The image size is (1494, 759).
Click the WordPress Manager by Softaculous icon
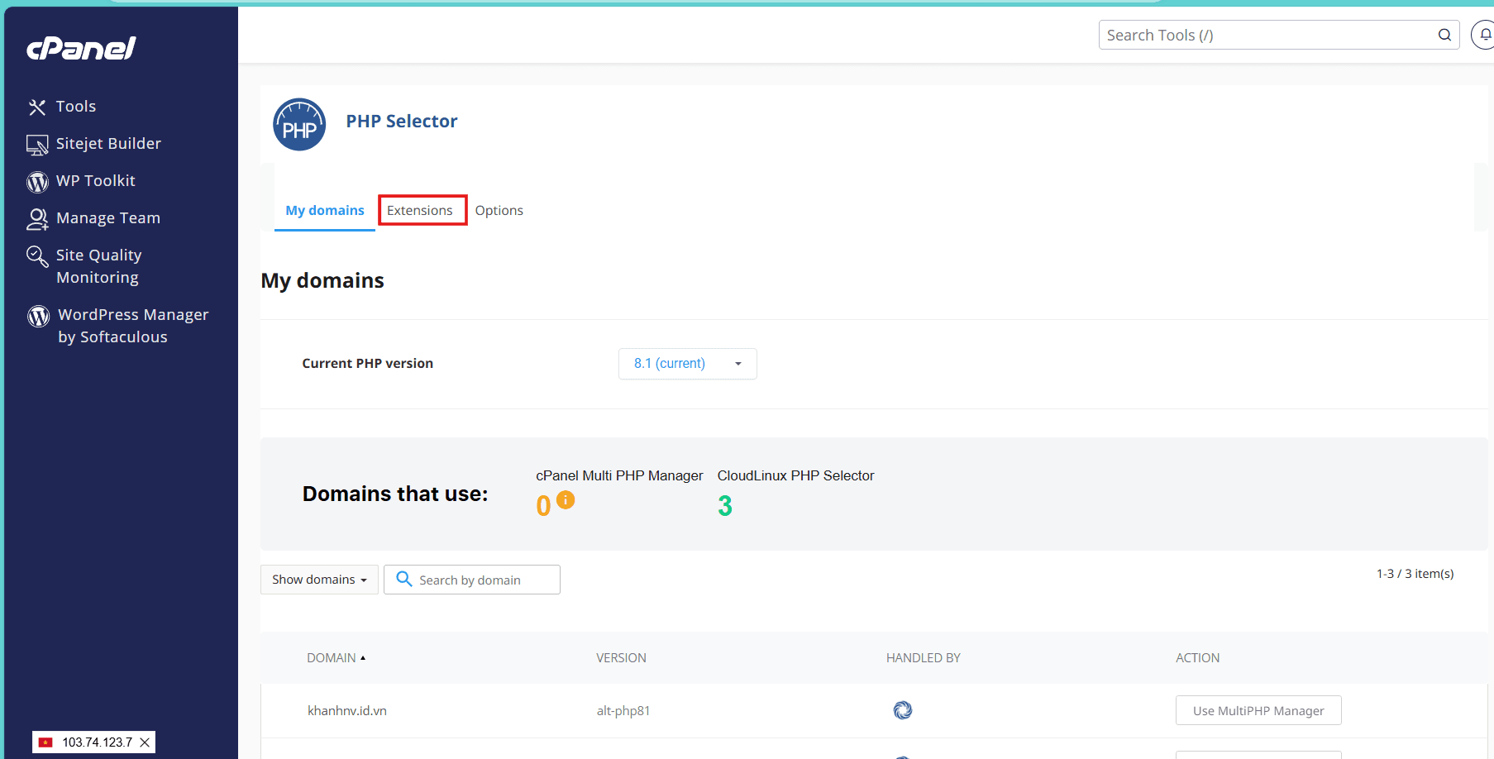(x=38, y=316)
